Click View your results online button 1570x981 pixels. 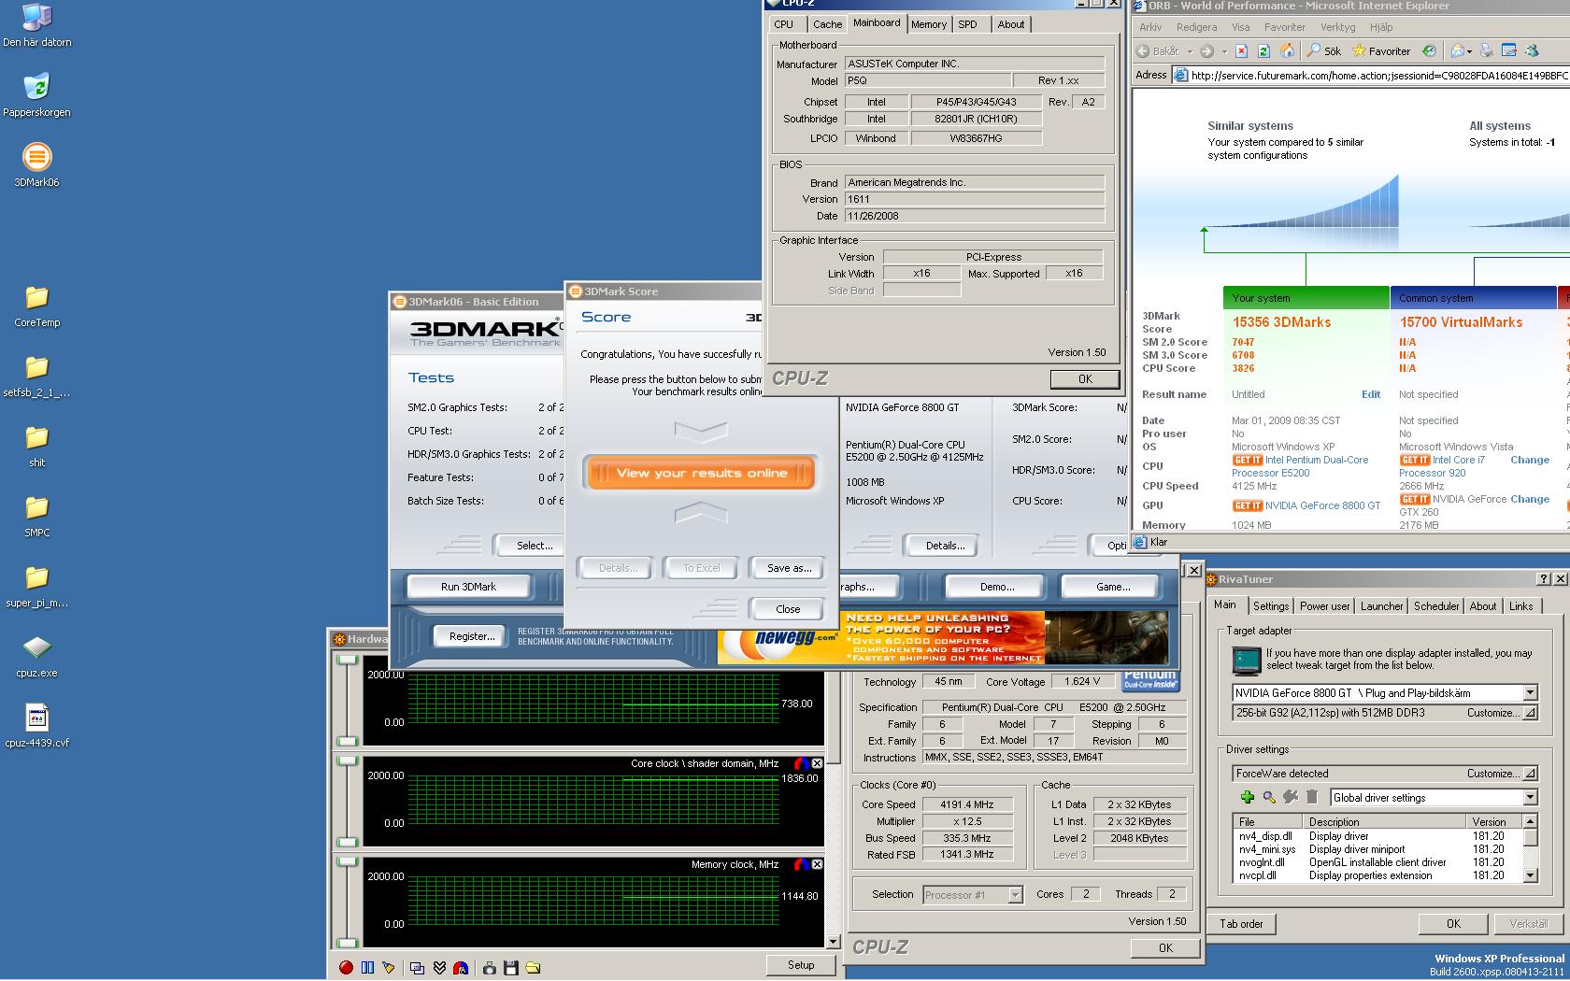701,473
